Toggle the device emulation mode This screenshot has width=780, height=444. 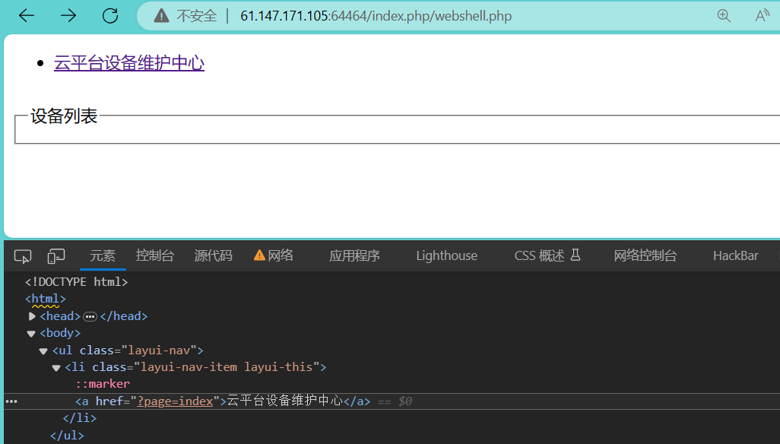55,255
